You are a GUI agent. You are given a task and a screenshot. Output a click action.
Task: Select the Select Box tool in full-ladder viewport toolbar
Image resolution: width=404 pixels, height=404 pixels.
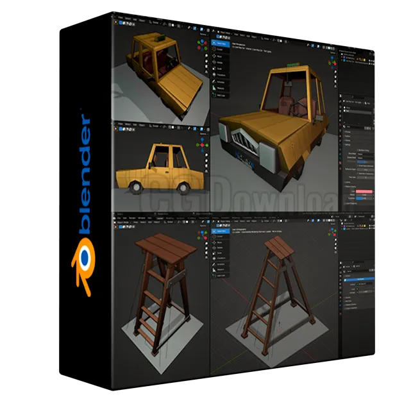tap(221, 231)
